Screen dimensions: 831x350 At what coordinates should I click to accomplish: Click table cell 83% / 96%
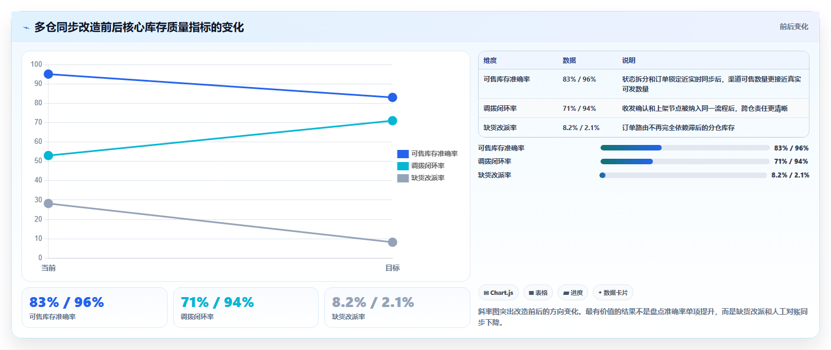[579, 79]
